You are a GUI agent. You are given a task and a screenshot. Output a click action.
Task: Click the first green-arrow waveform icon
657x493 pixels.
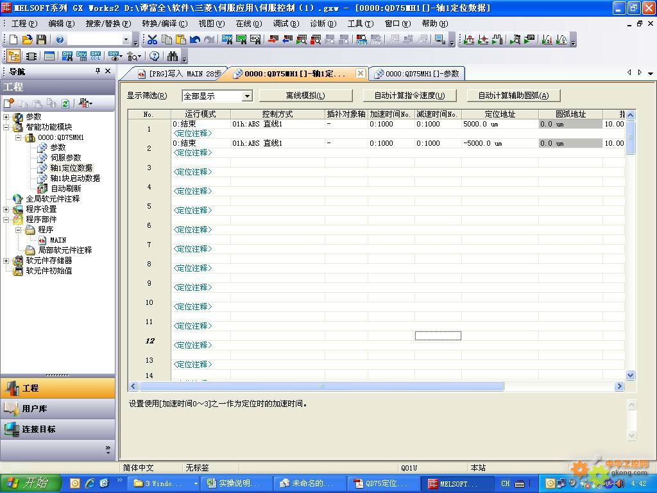(469, 39)
